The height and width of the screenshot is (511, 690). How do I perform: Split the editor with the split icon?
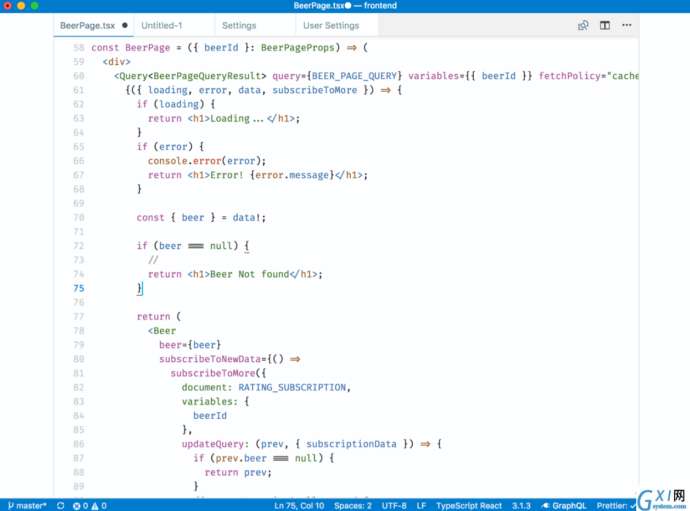pyautogui.click(x=605, y=25)
